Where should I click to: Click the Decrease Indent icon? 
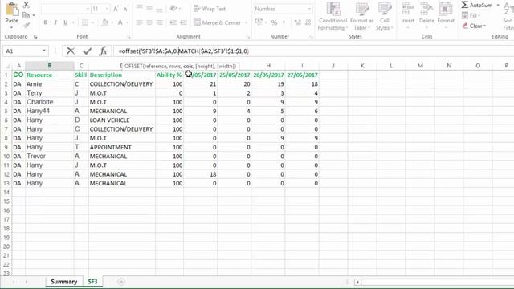tap(173, 22)
